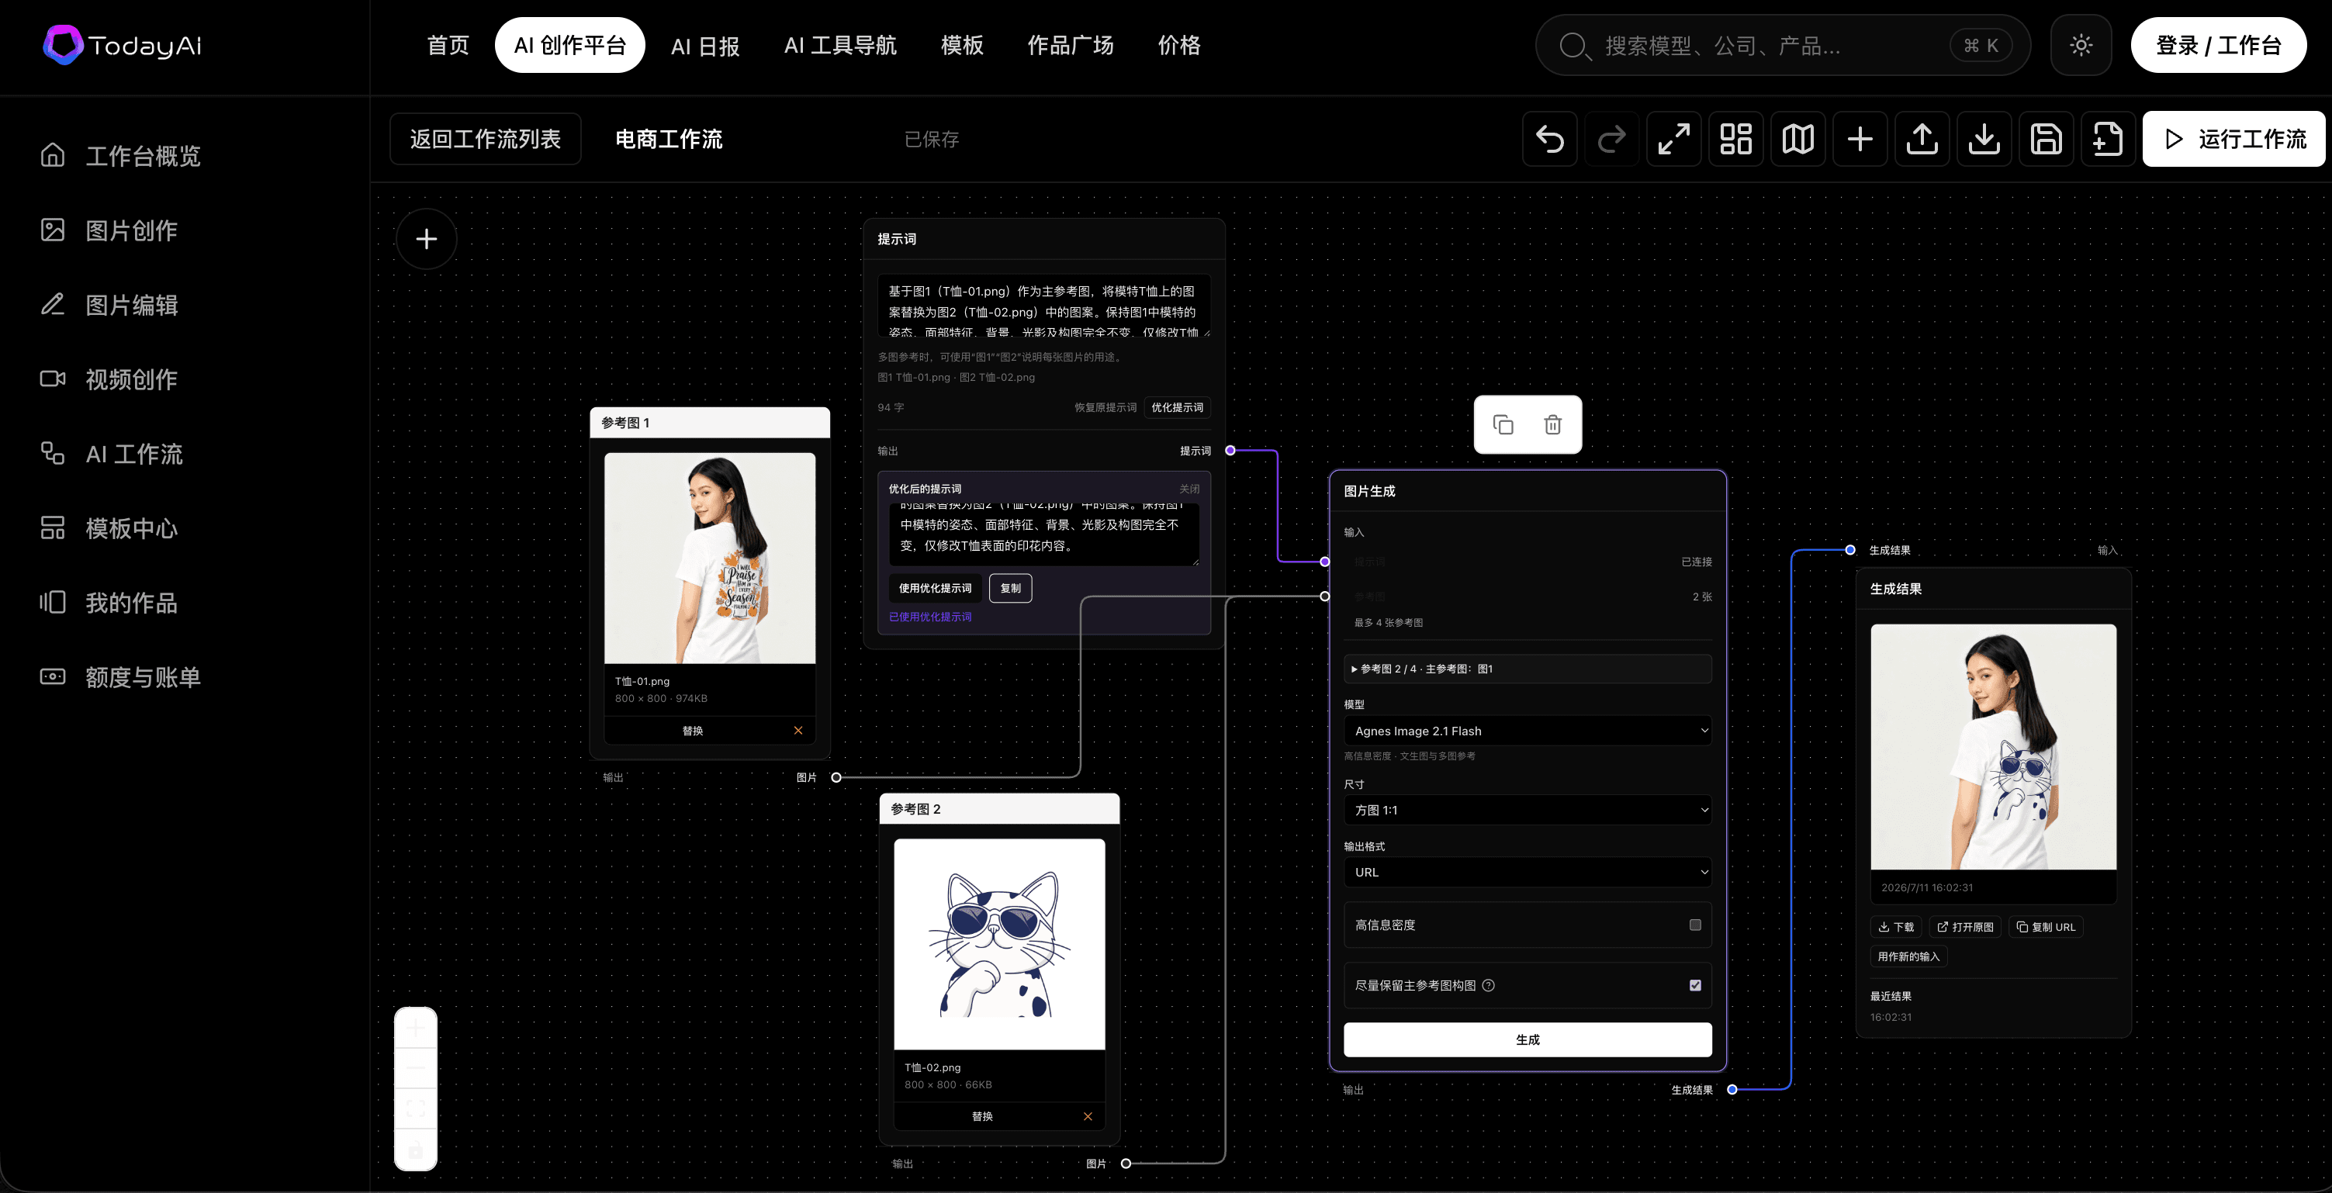Screen dimensions: 2332x1193
Task: Click 替换 under T恤-01.png
Action: pyautogui.click(x=693, y=731)
